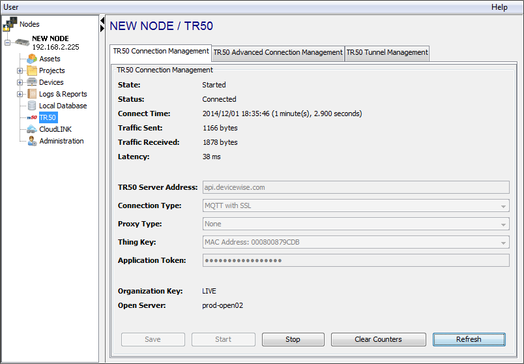Switch to TR50 Advanced Connection Management tab
Screen dimensions: 524x364
(x=278, y=53)
